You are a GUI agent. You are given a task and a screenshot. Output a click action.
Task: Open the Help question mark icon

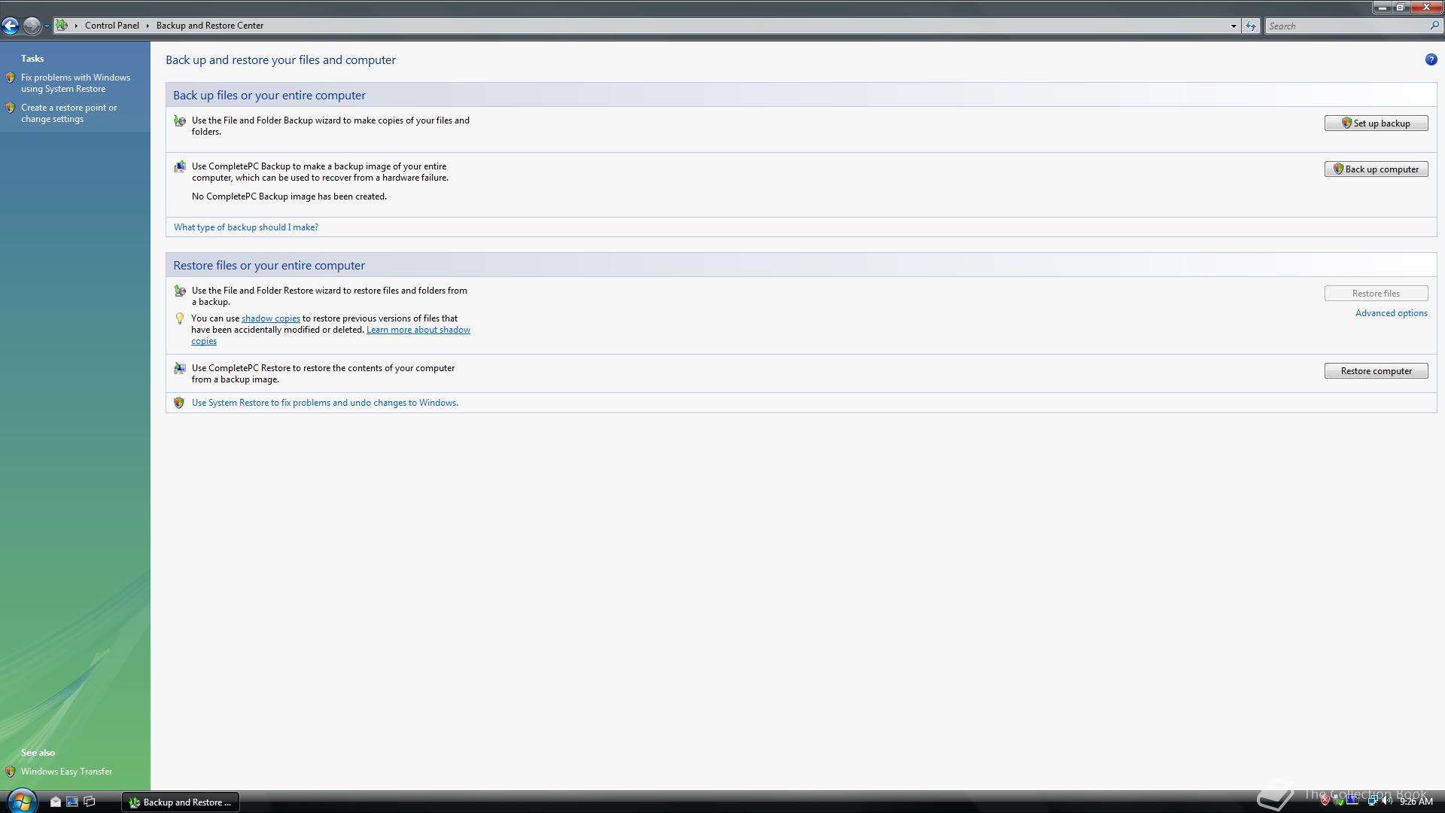point(1431,59)
